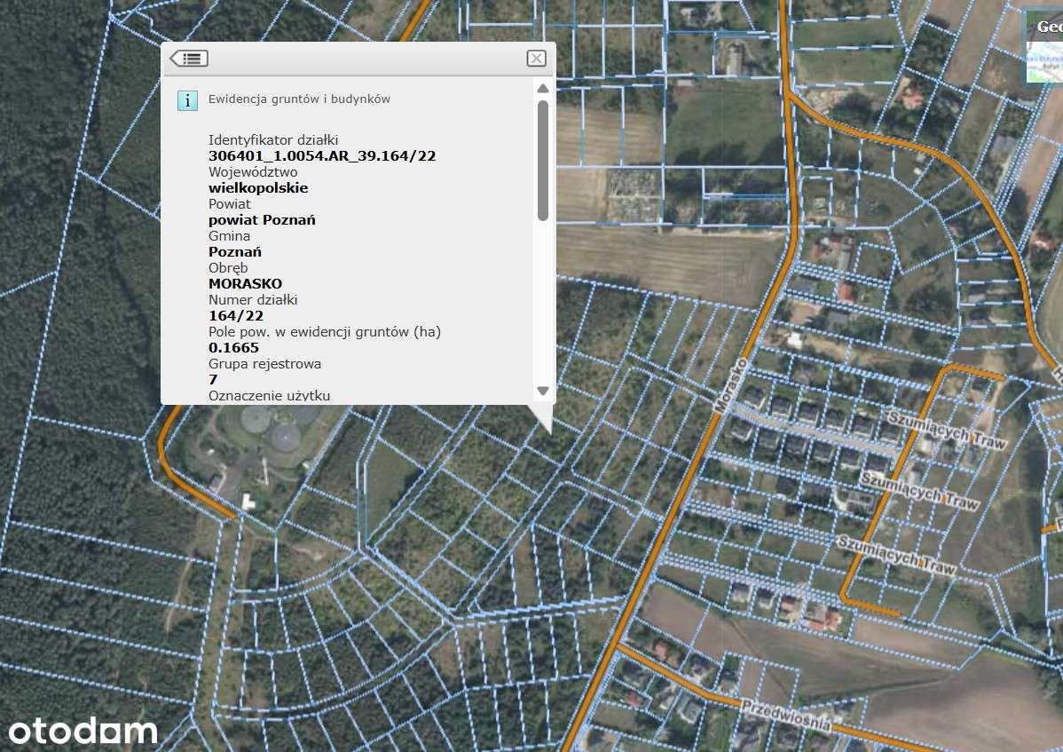The height and width of the screenshot is (752, 1063).
Task: Click the powiat Poznań value
Action: 262,219
